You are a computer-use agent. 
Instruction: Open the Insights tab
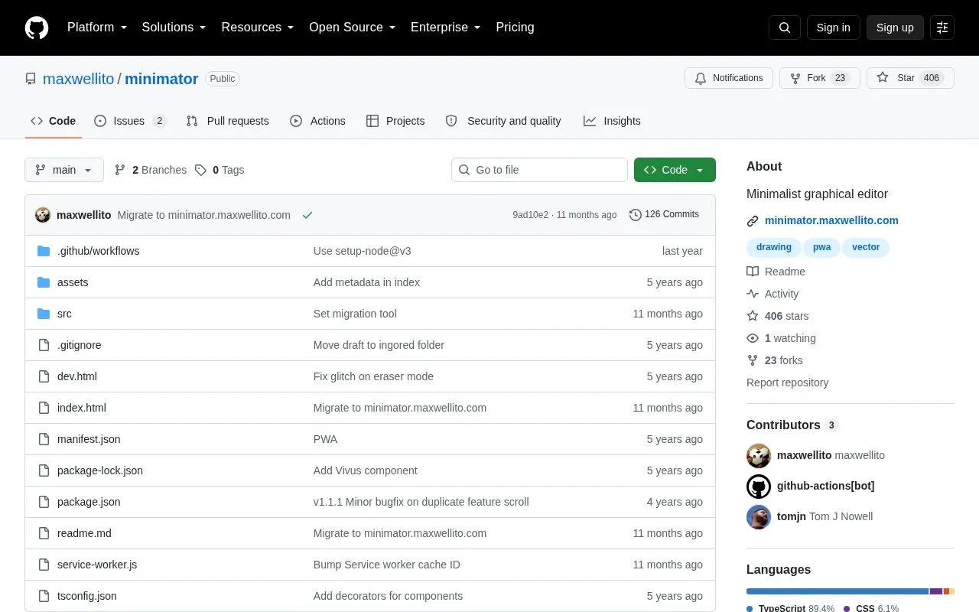[612, 121]
